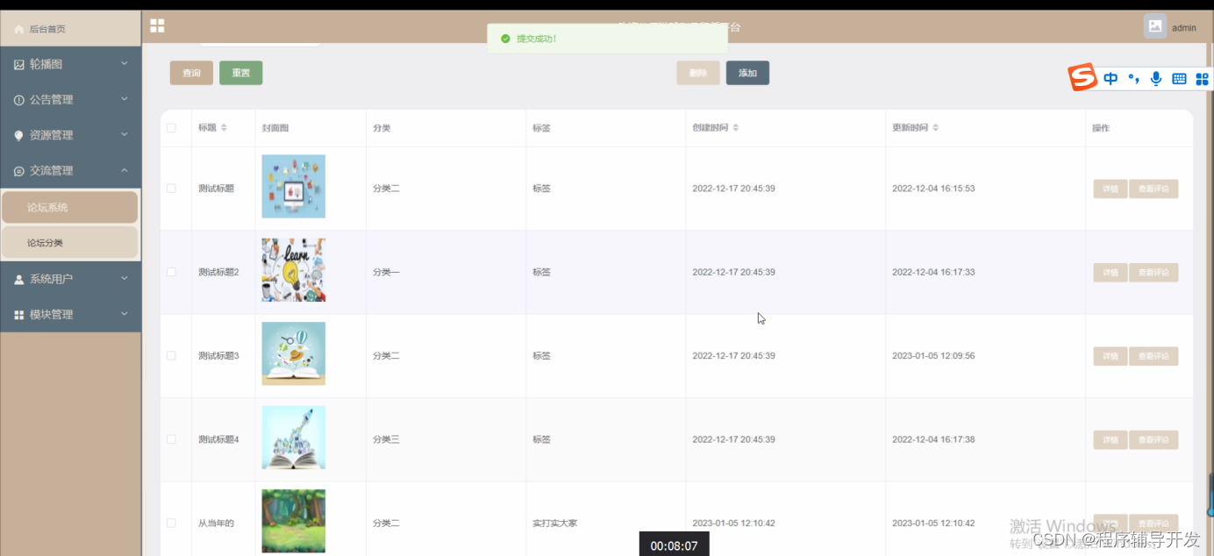Open 查看评论 for row 测试标题
This screenshot has height=556, width=1214.
(x=1153, y=189)
